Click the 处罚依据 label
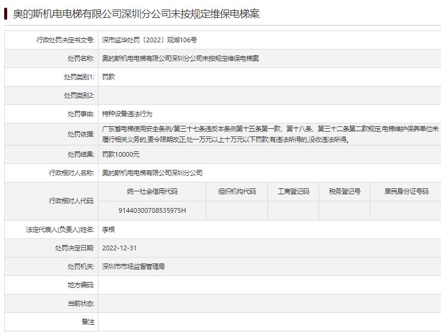441x332 pixels. point(81,134)
